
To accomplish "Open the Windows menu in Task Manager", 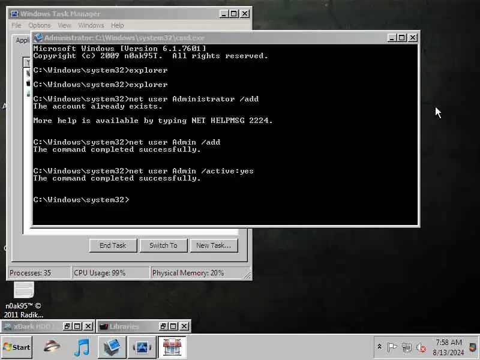I will point(91,25).
